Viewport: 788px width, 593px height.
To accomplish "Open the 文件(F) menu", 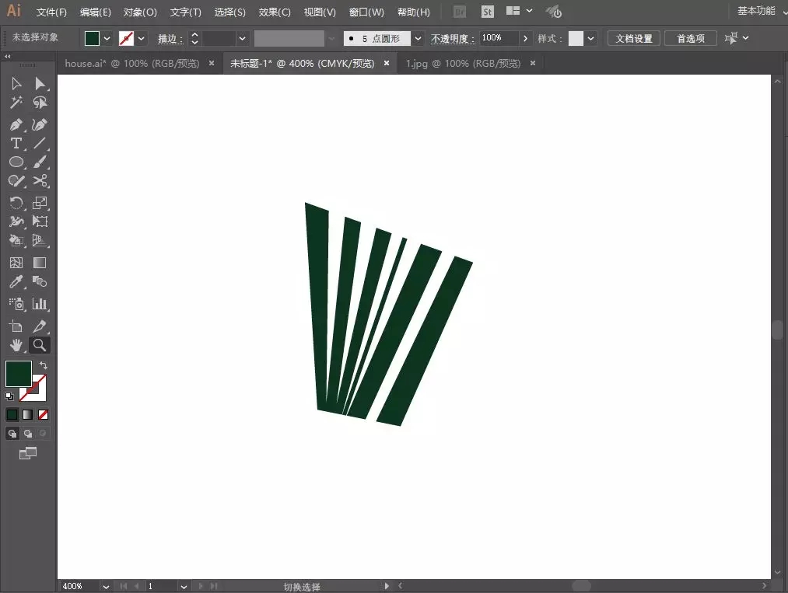I will coord(51,12).
